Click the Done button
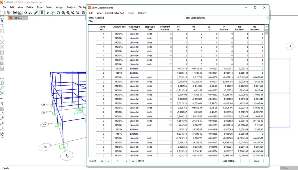This screenshot has width=298, height=170. pos(256,161)
